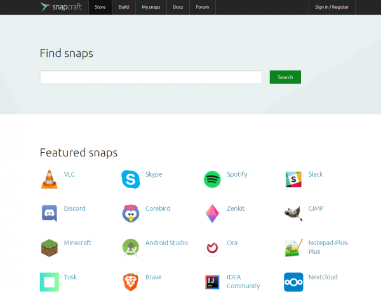This screenshot has height=292, width=381.
Task: Select the Spotify green logo icon
Action: coord(212,179)
